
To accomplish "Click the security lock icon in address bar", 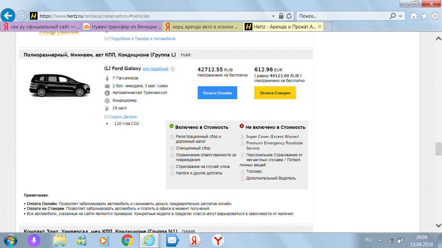I will 281,16.
